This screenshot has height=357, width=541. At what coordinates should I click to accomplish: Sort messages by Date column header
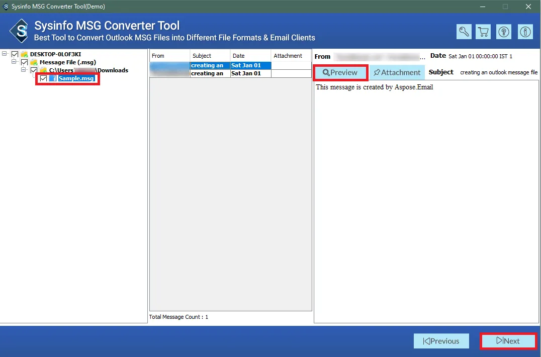click(250, 56)
